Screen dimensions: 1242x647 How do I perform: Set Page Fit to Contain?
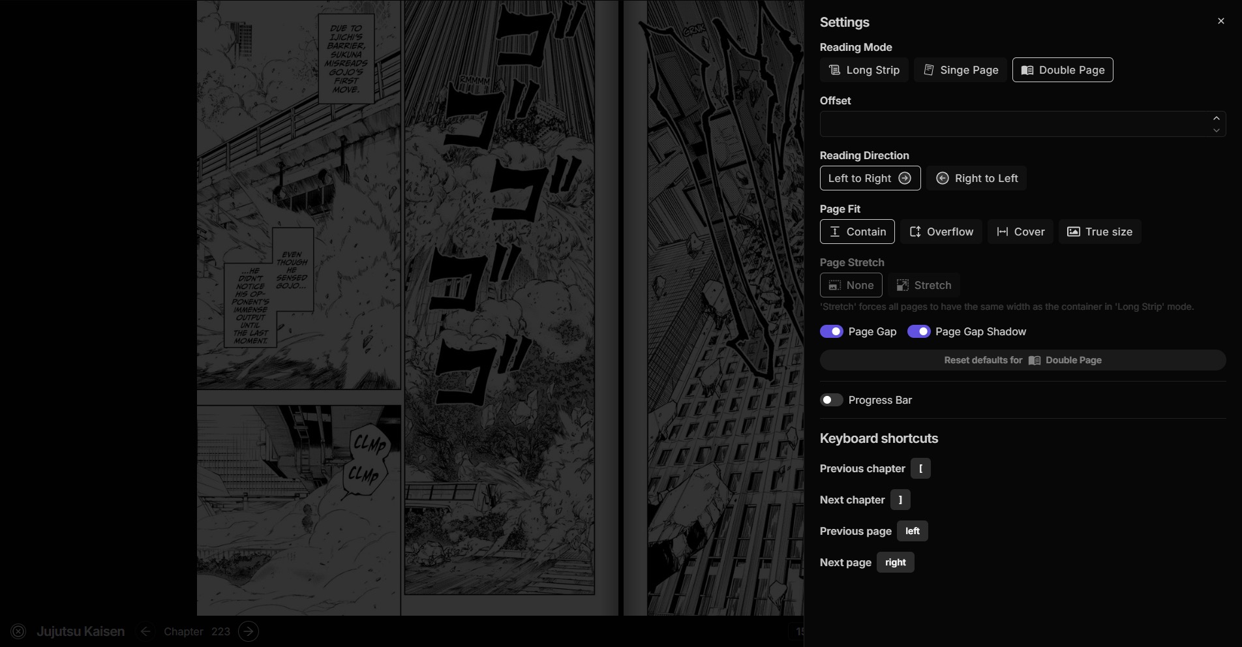pyautogui.click(x=857, y=232)
